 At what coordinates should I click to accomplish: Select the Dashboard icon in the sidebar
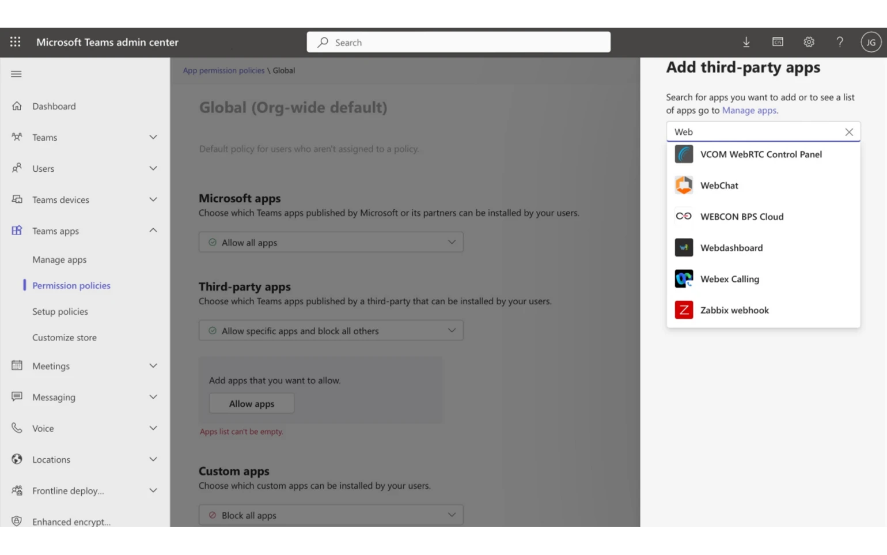(x=16, y=105)
